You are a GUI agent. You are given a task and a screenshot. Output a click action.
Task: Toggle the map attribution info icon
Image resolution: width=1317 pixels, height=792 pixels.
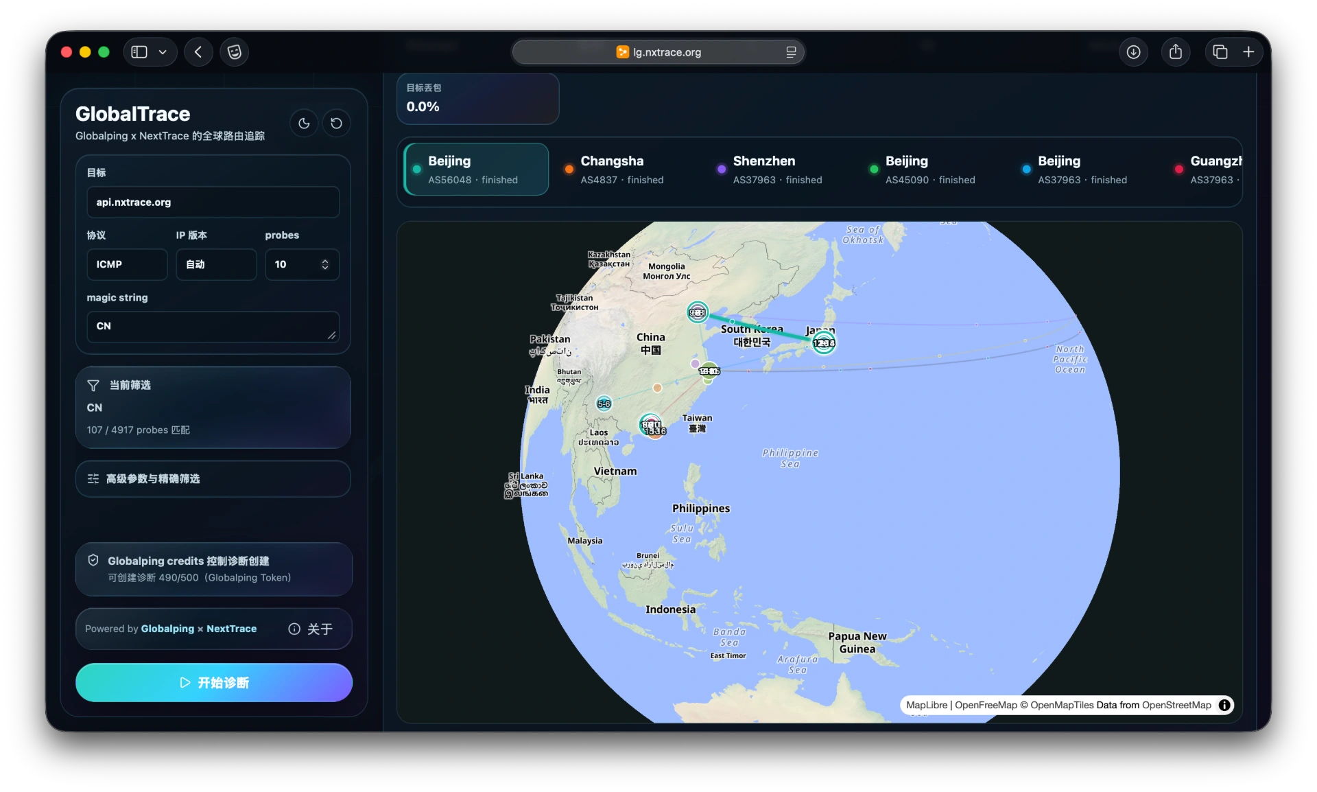(1224, 706)
